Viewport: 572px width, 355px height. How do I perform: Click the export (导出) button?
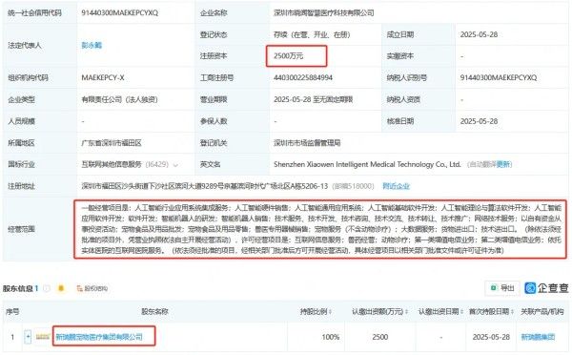[x=503, y=288]
